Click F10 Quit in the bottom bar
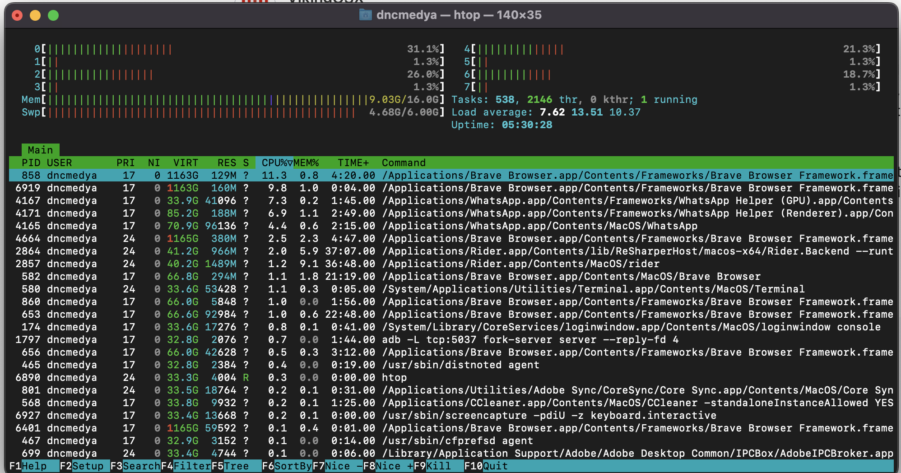Image resolution: width=901 pixels, height=473 pixels. (x=489, y=466)
